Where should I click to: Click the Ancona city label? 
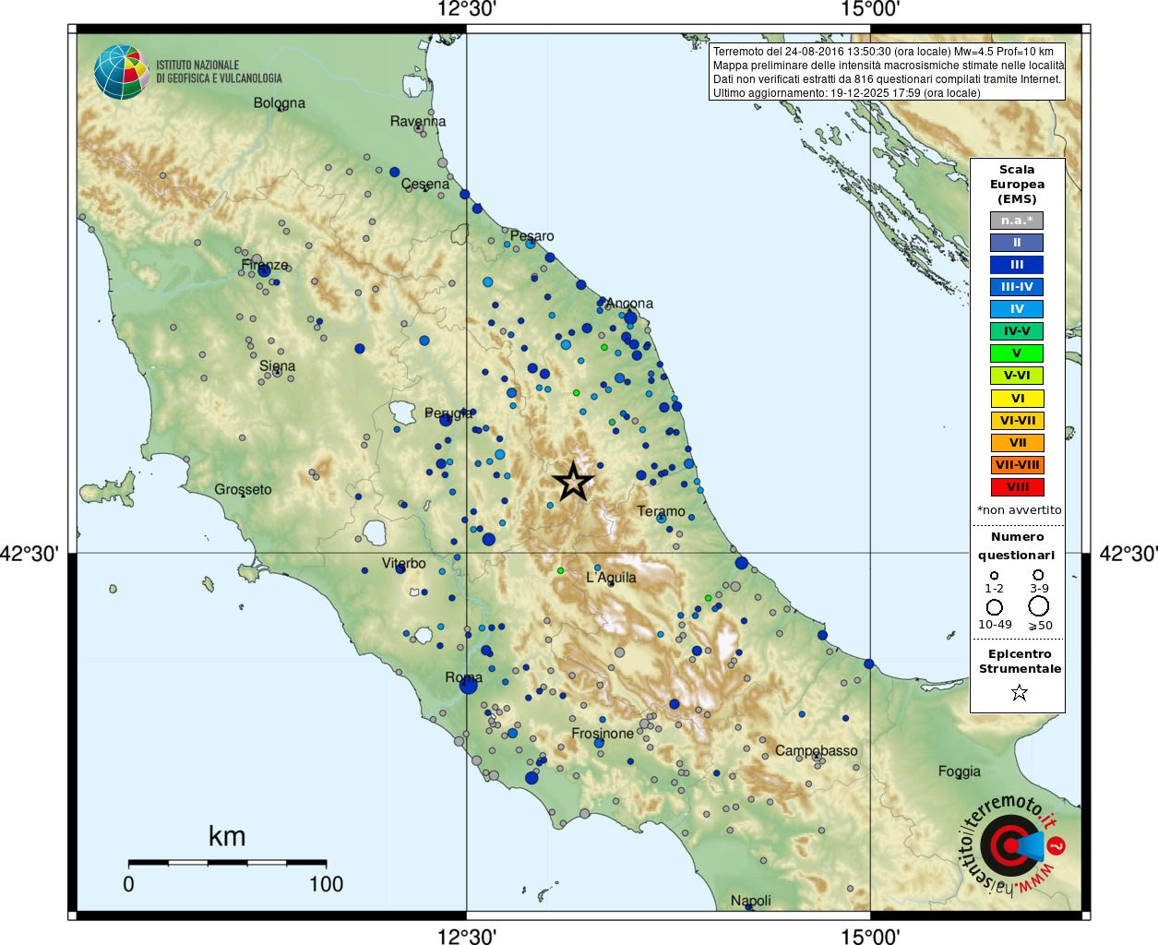(629, 303)
